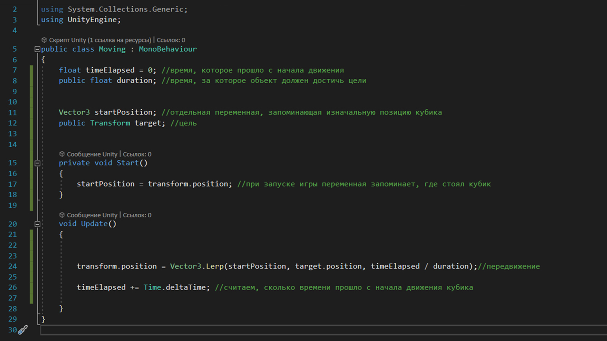Select line number 26 in the gutter
Image resolution: width=607 pixels, height=341 pixels.
coord(13,287)
